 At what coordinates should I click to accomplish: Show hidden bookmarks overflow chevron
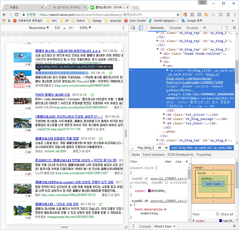pos(233,21)
